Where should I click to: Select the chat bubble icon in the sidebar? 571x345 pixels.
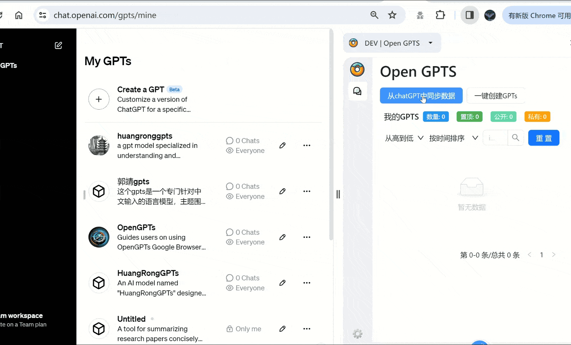point(358,91)
